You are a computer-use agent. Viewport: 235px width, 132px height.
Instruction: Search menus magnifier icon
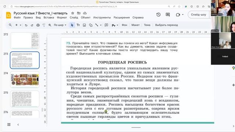tap(10, 25)
